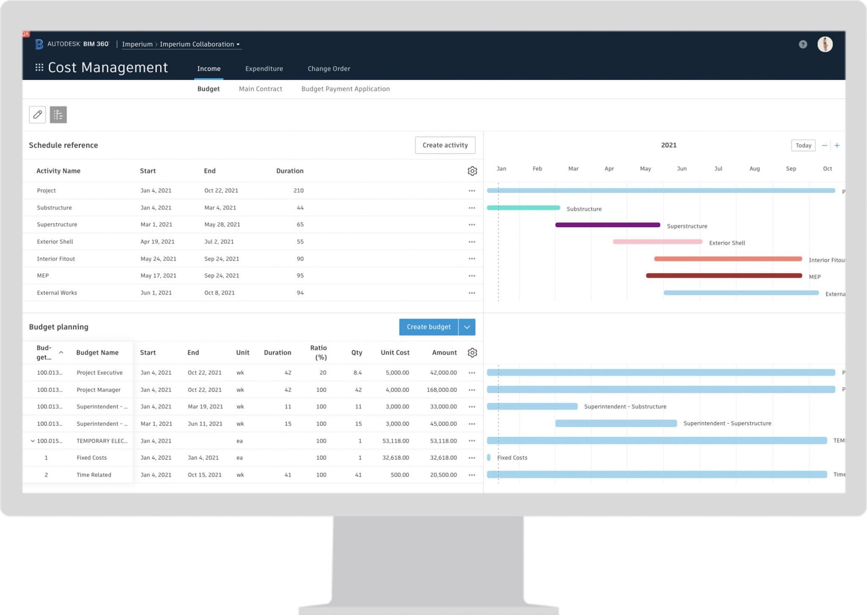The width and height of the screenshot is (867, 615).
Task: Open more options for Superstructure activity
Action: 472,225
